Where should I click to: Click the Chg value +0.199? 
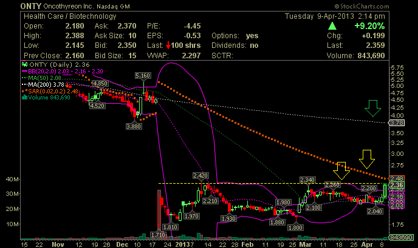tap(373, 36)
